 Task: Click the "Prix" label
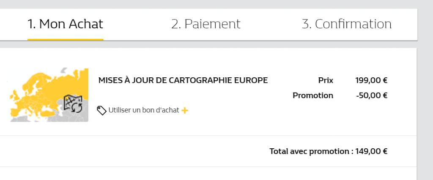(x=326, y=80)
